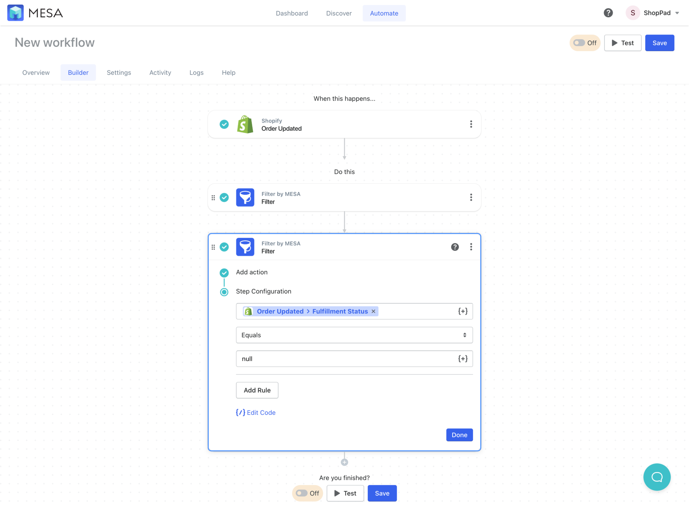This screenshot has height=509, width=689.
Task: Open the help question mark icon in header
Action: 608,13
